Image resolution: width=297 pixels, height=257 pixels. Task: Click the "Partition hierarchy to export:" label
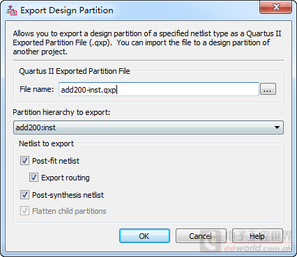click(x=61, y=112)
